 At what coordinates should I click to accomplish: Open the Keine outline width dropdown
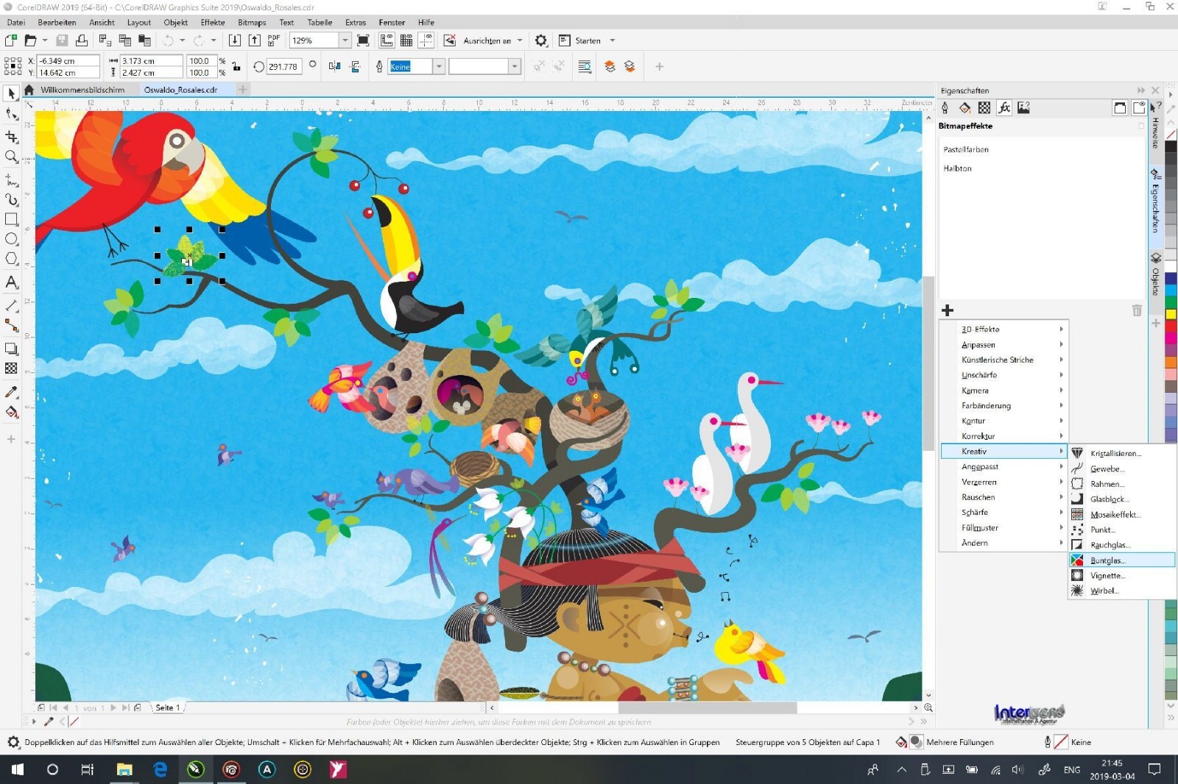tap(439, 66)
